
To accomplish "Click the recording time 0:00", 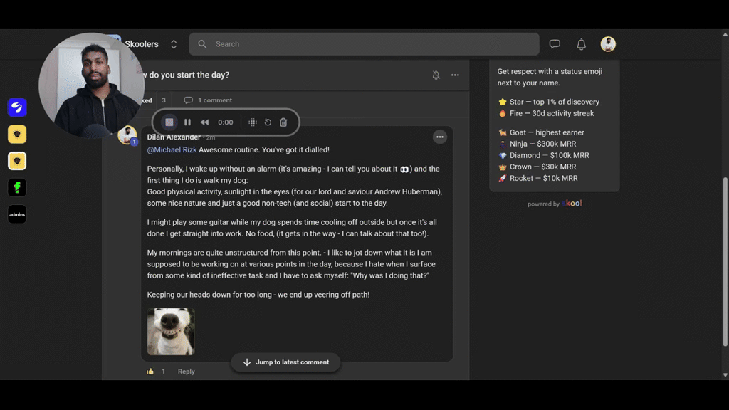I will [226, 122].
